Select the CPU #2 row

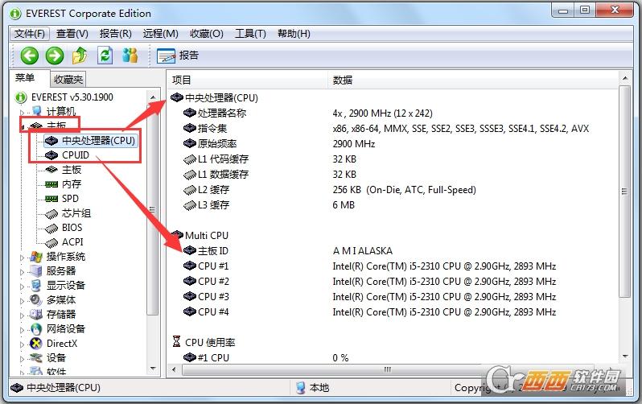(393, 282)
